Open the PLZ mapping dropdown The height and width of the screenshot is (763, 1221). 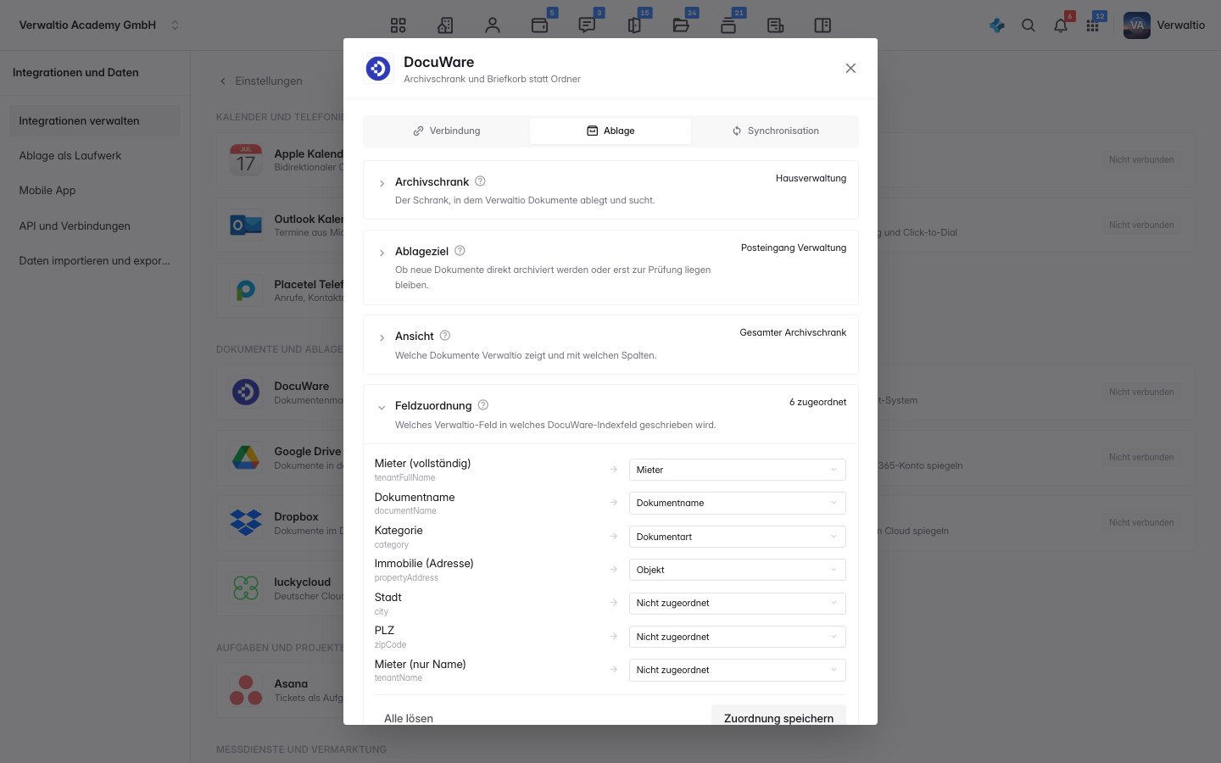738,637
